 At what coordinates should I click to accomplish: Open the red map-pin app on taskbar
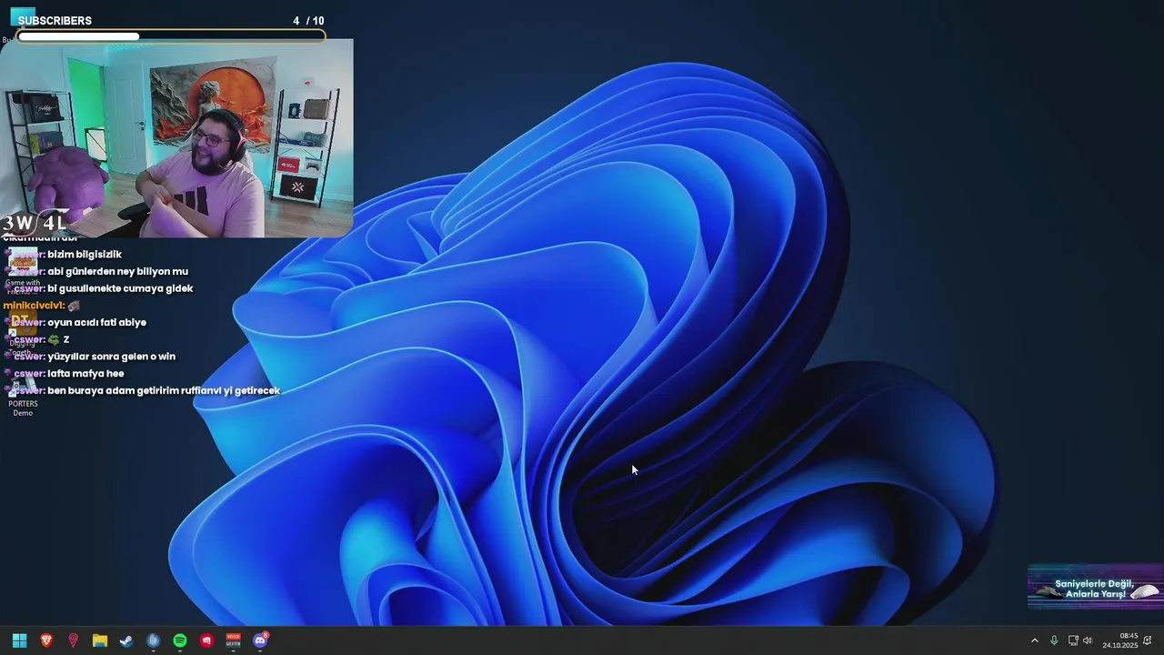click(x=73, y=640)
